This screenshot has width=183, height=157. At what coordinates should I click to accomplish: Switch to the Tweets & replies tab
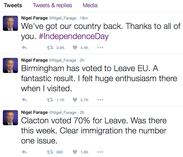click(52, 5)
